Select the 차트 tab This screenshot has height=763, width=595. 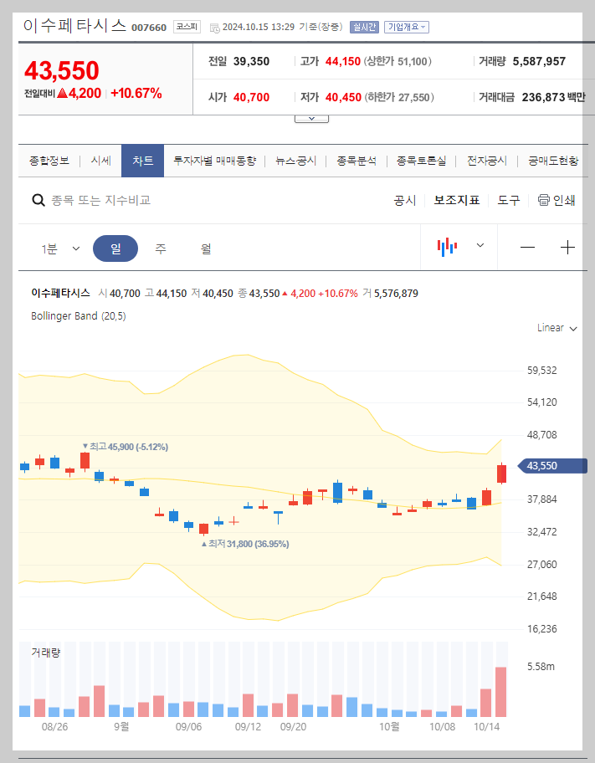(x=142, y=160)
